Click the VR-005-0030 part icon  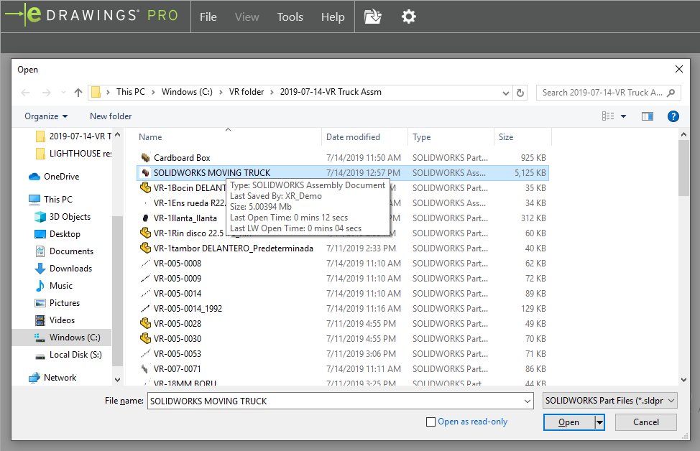[x=145, y=338]
